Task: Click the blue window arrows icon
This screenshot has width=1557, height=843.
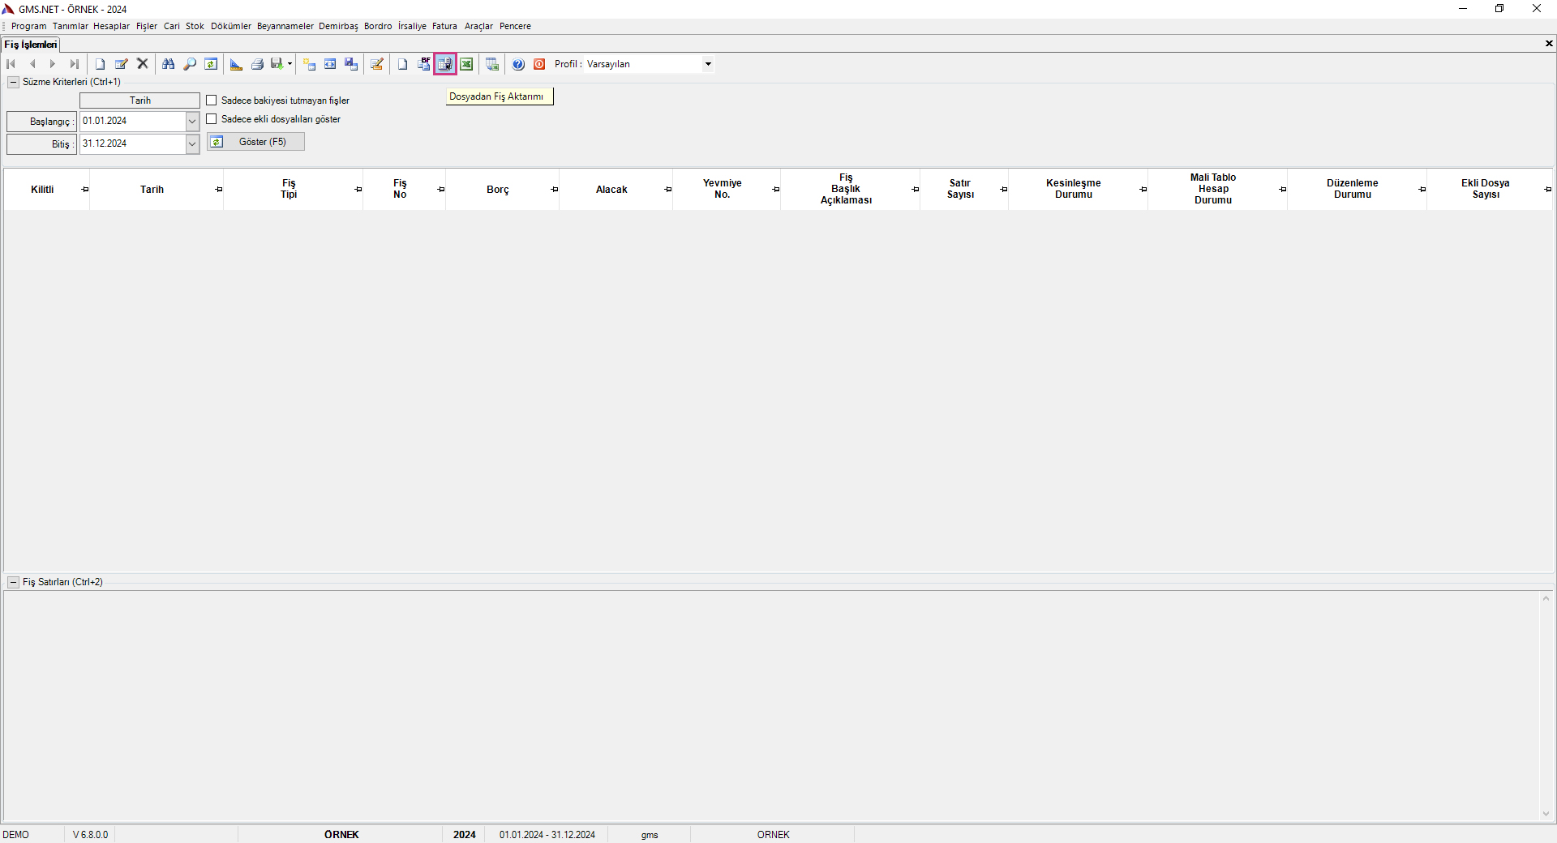Action: 330,64
